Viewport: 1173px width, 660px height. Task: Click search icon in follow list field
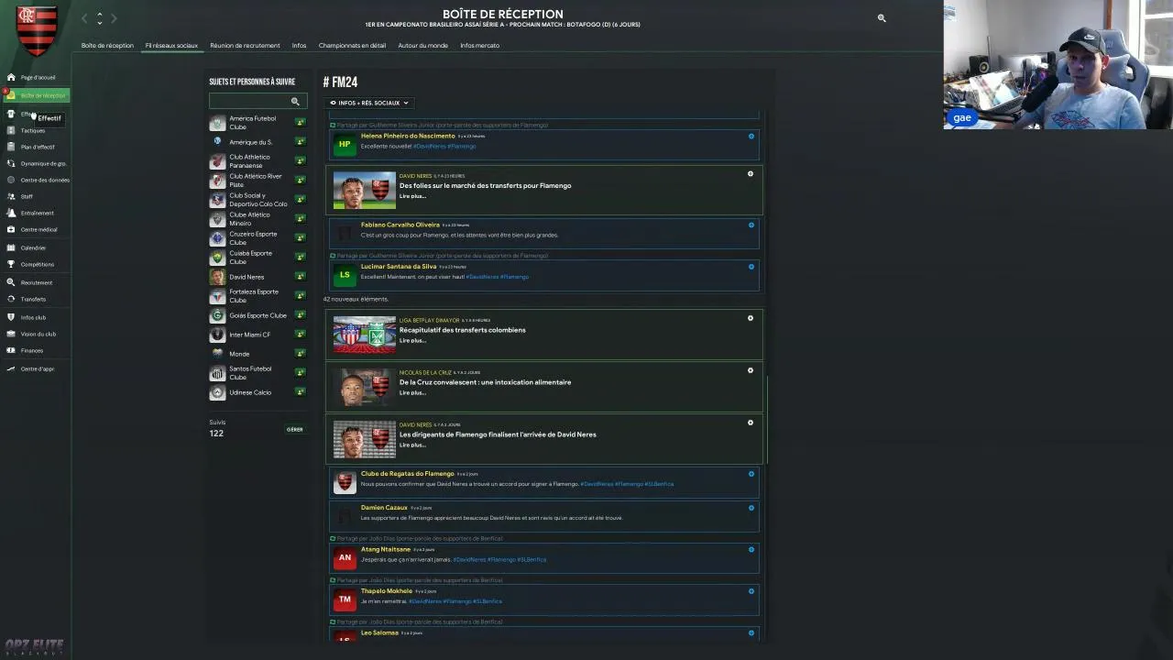coord(295,102)
